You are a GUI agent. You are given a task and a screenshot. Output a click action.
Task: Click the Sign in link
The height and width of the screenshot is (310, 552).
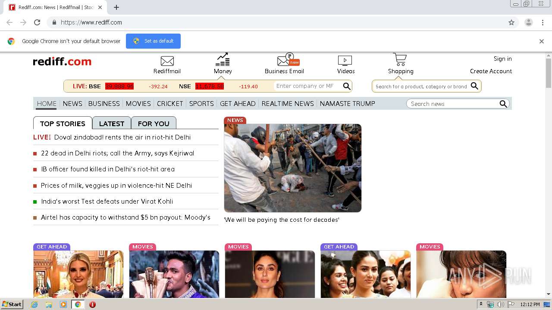tap(502, 59)
